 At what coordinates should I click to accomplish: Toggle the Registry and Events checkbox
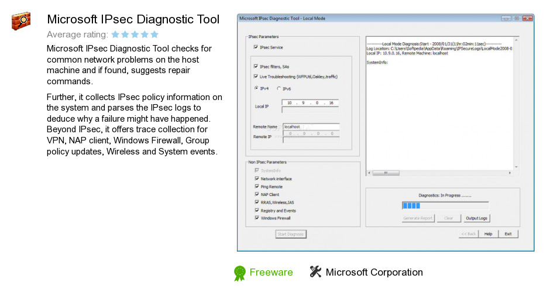click(257, 210)
